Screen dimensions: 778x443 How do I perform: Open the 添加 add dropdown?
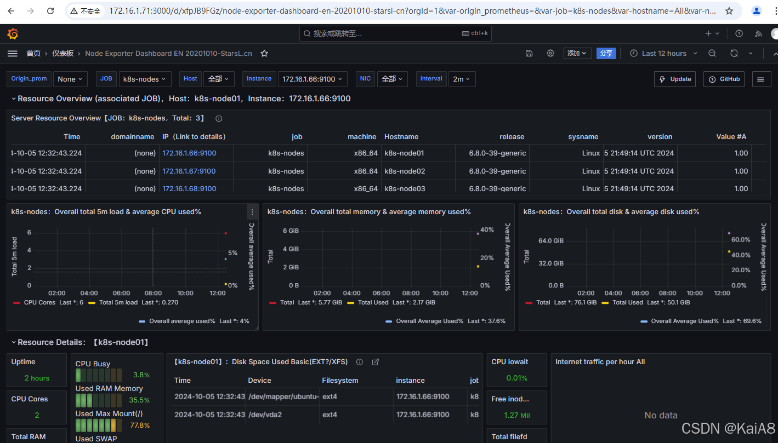(x=578, y=53)
